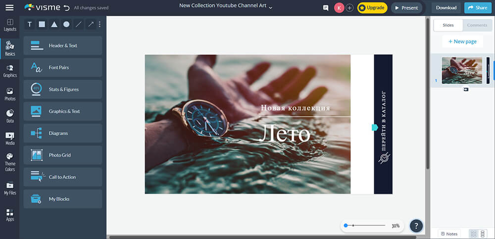Screen dimensions: 495x239
Task: Click the zoom slider handle
Action: click(x=346, y=226)
